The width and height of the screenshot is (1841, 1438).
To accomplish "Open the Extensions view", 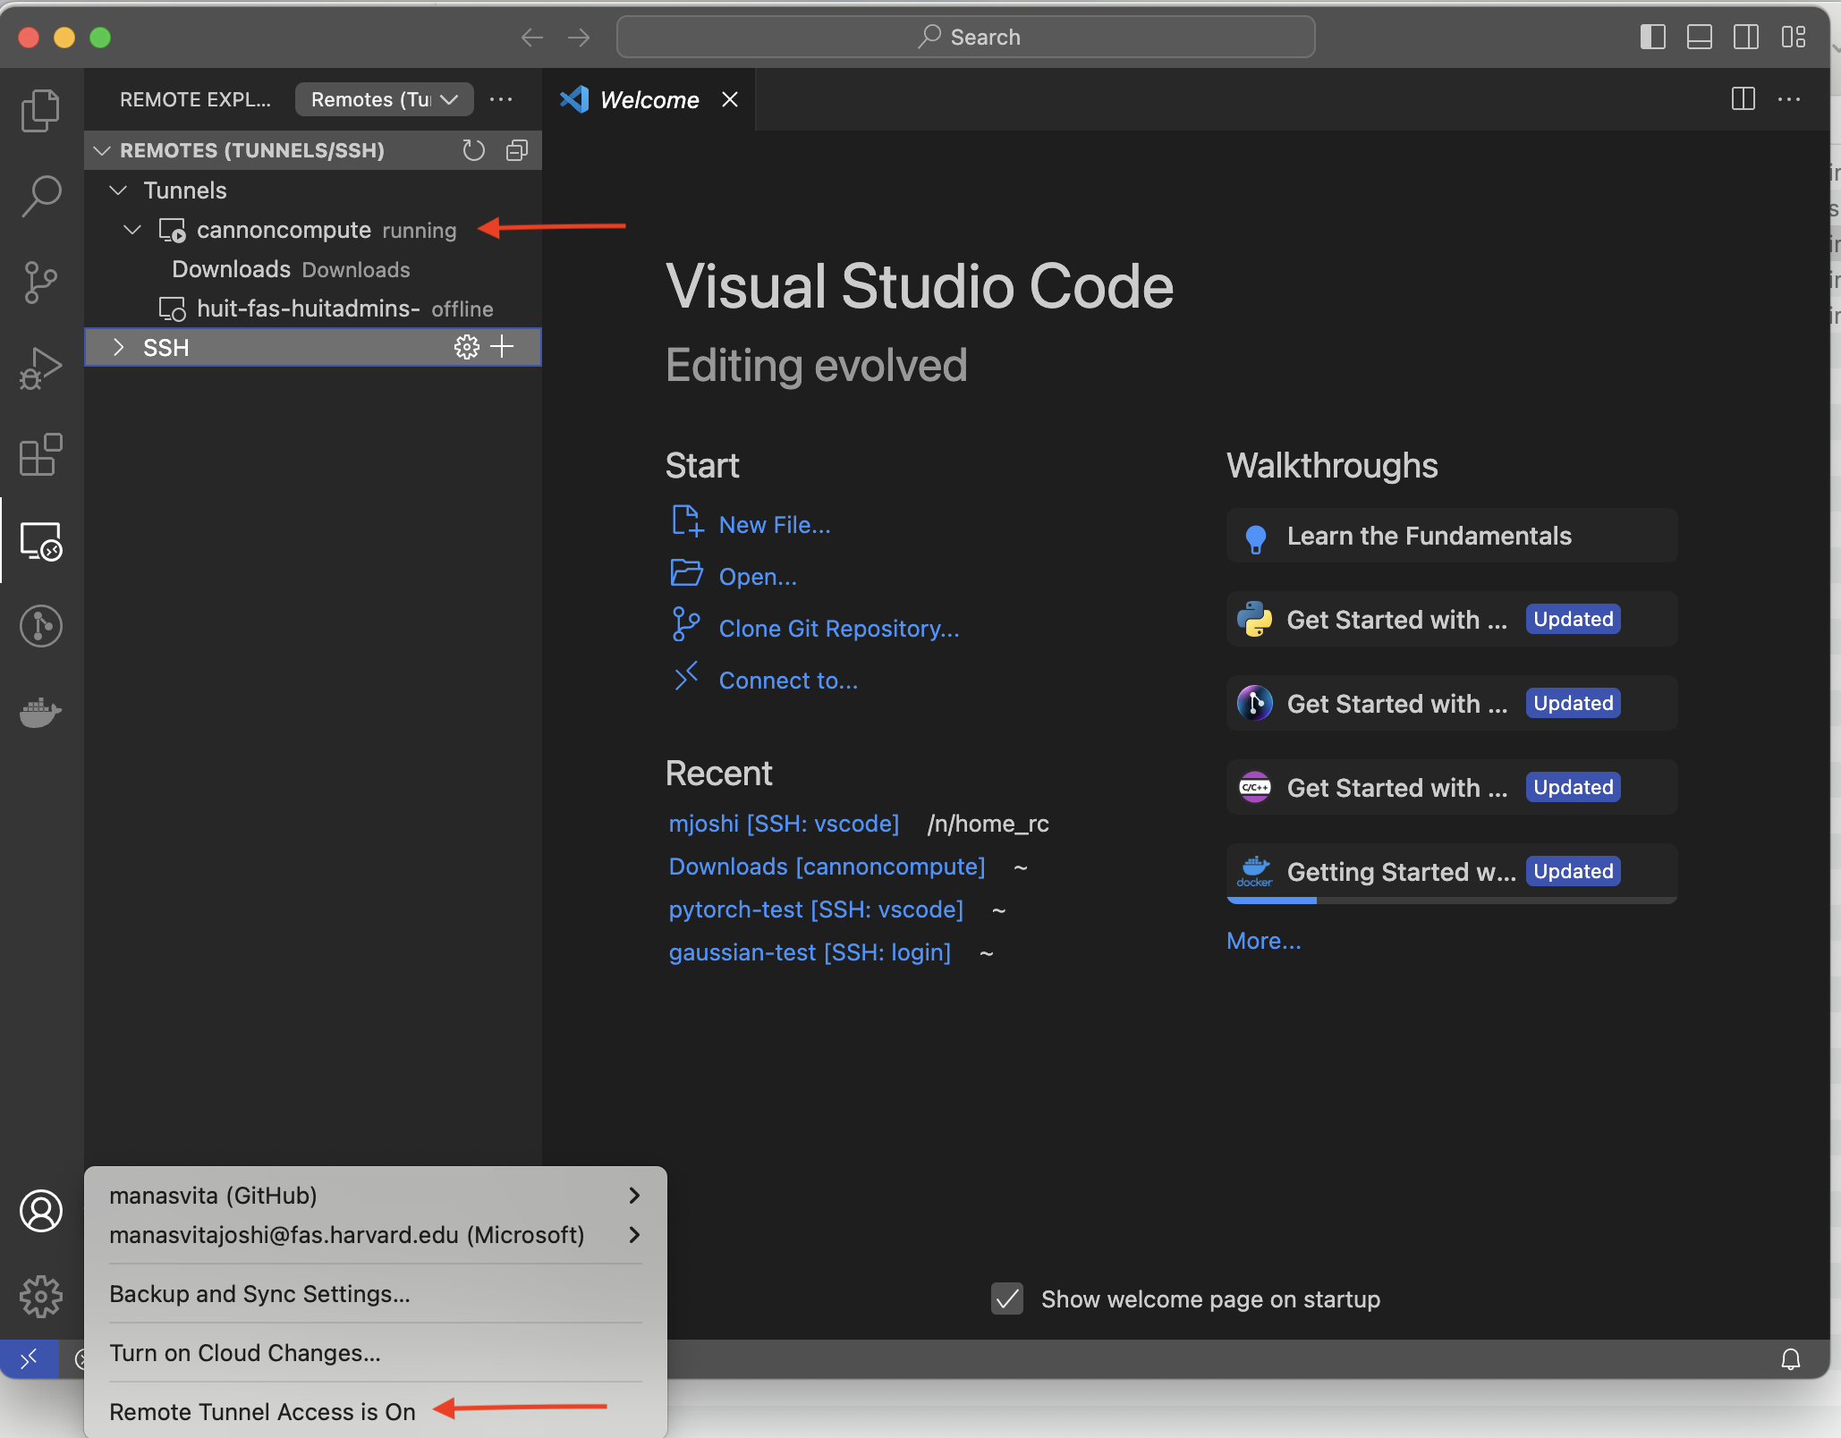I will click(x=40, y=455).
